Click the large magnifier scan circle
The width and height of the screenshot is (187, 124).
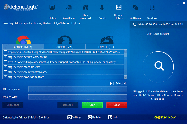158,67
